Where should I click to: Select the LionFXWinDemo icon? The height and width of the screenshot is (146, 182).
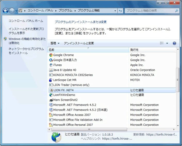[x=51, y=95]
